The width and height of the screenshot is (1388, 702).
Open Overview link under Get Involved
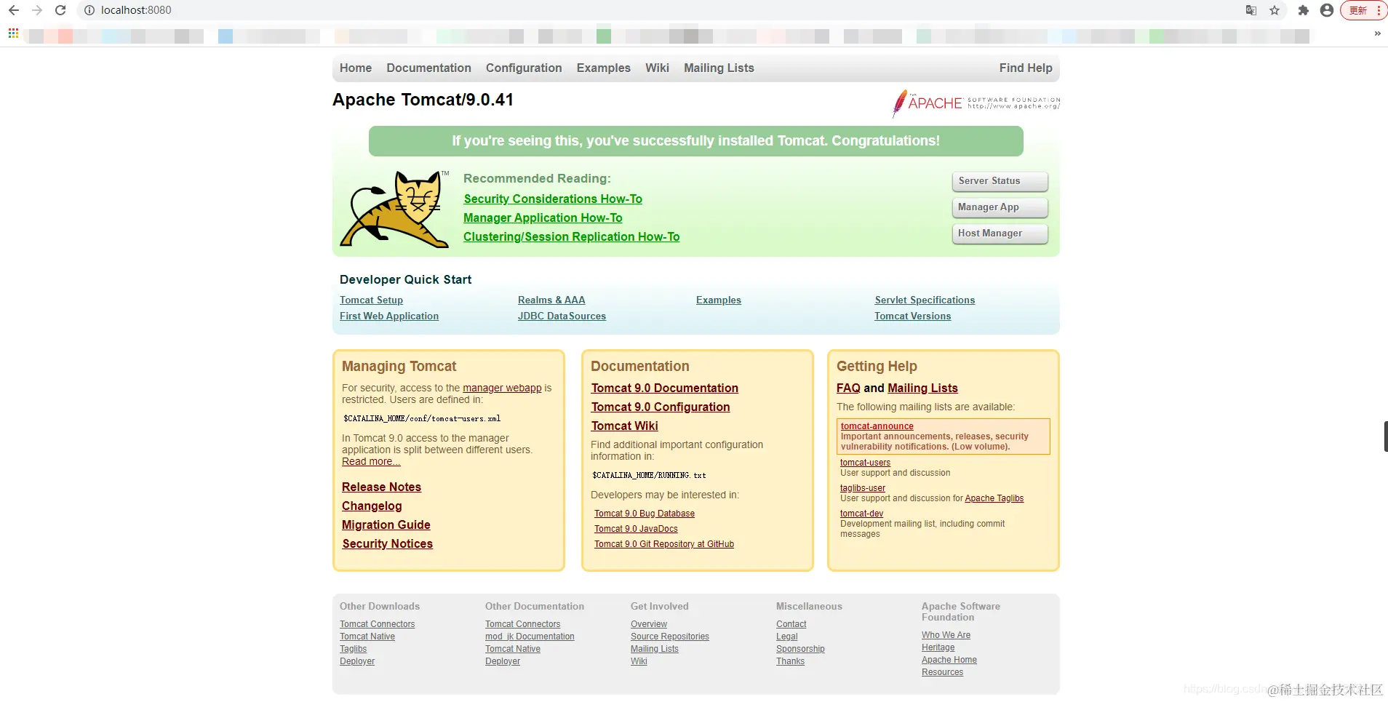point(649,624)
